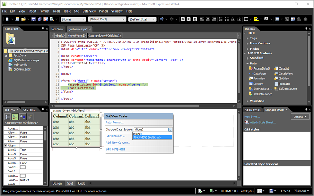Toggle Bold formatting
Image resolution: width=314 pixels, height=196 pixels.
tap(183, 19)
